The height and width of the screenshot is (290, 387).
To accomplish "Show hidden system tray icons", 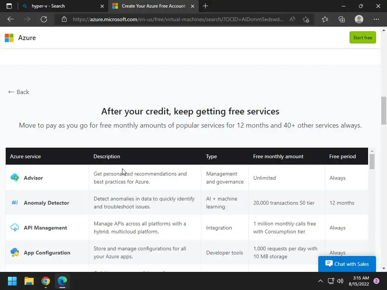I will click(320, 281).
